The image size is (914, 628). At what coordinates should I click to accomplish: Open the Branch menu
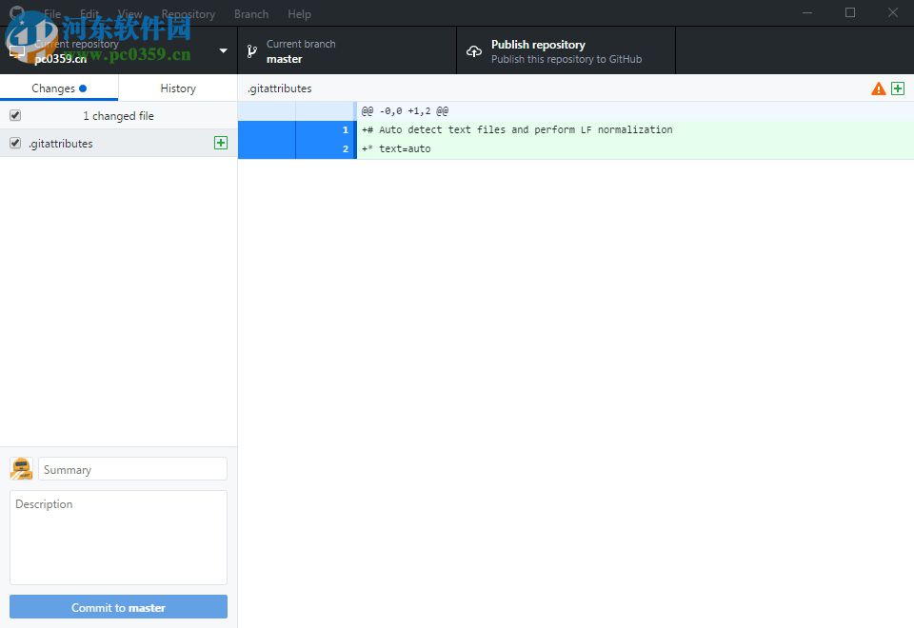tap(250, 13)
